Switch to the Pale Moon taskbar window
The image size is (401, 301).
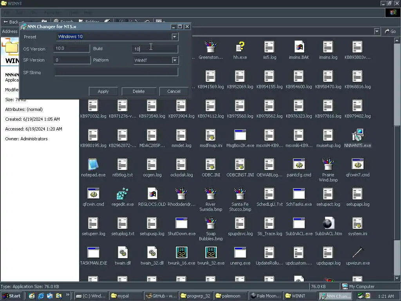266,296
